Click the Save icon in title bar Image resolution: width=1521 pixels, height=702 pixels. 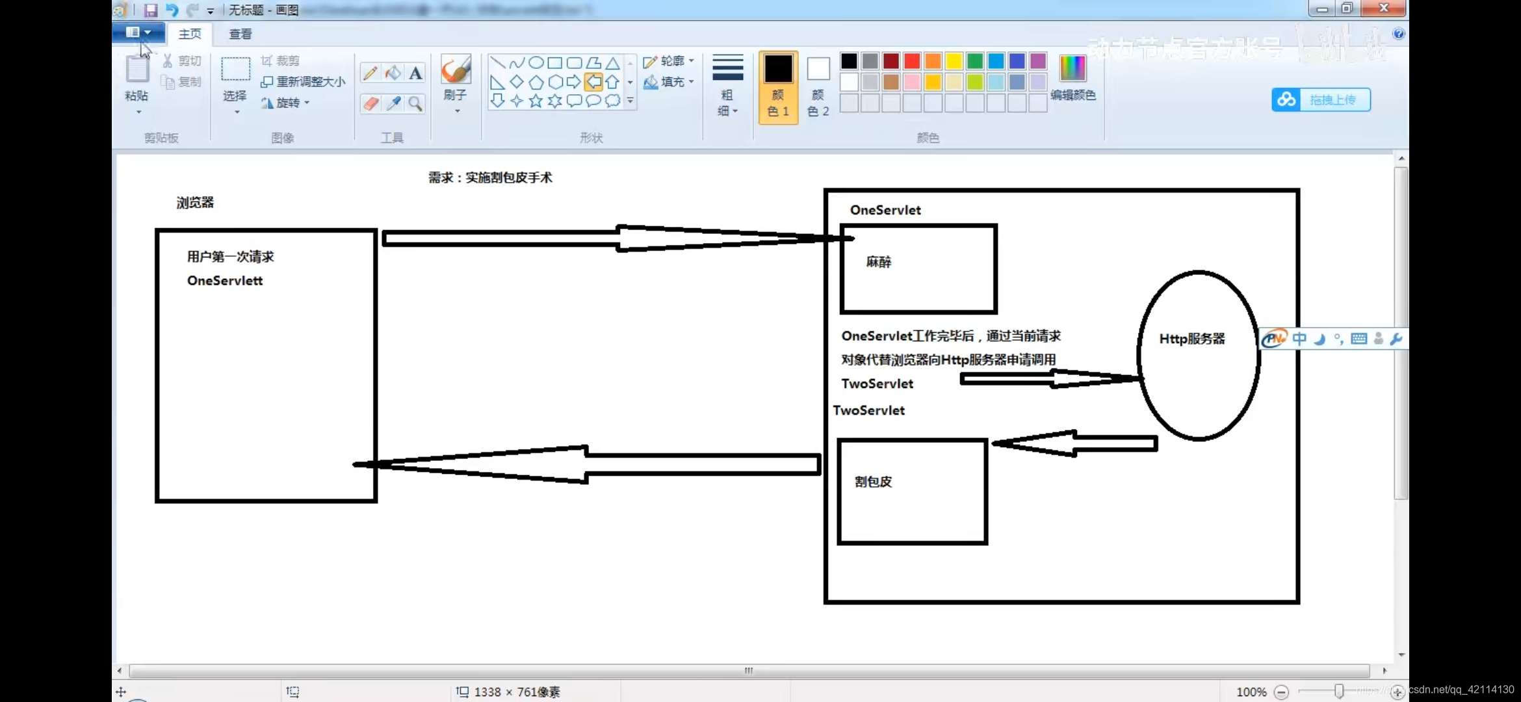coord(151,10)
